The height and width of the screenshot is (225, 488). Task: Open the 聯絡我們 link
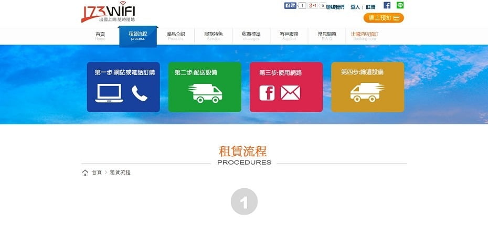[x=335, y=7]
